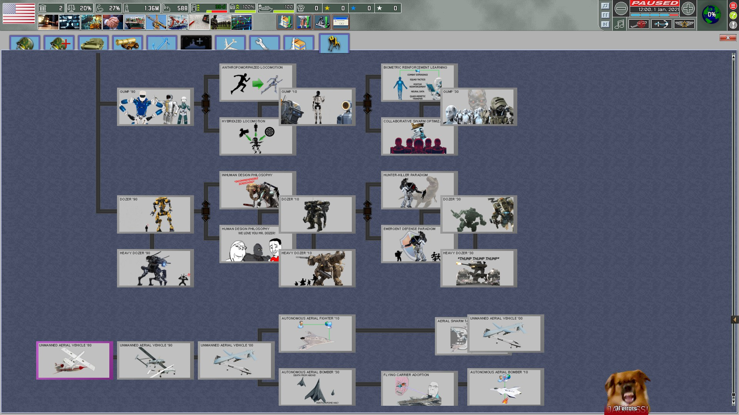Image resolution: width=739 pixels, height=415 pixels.
Task: Click the army artillery records icon
Action: click(x=639, y=24)
